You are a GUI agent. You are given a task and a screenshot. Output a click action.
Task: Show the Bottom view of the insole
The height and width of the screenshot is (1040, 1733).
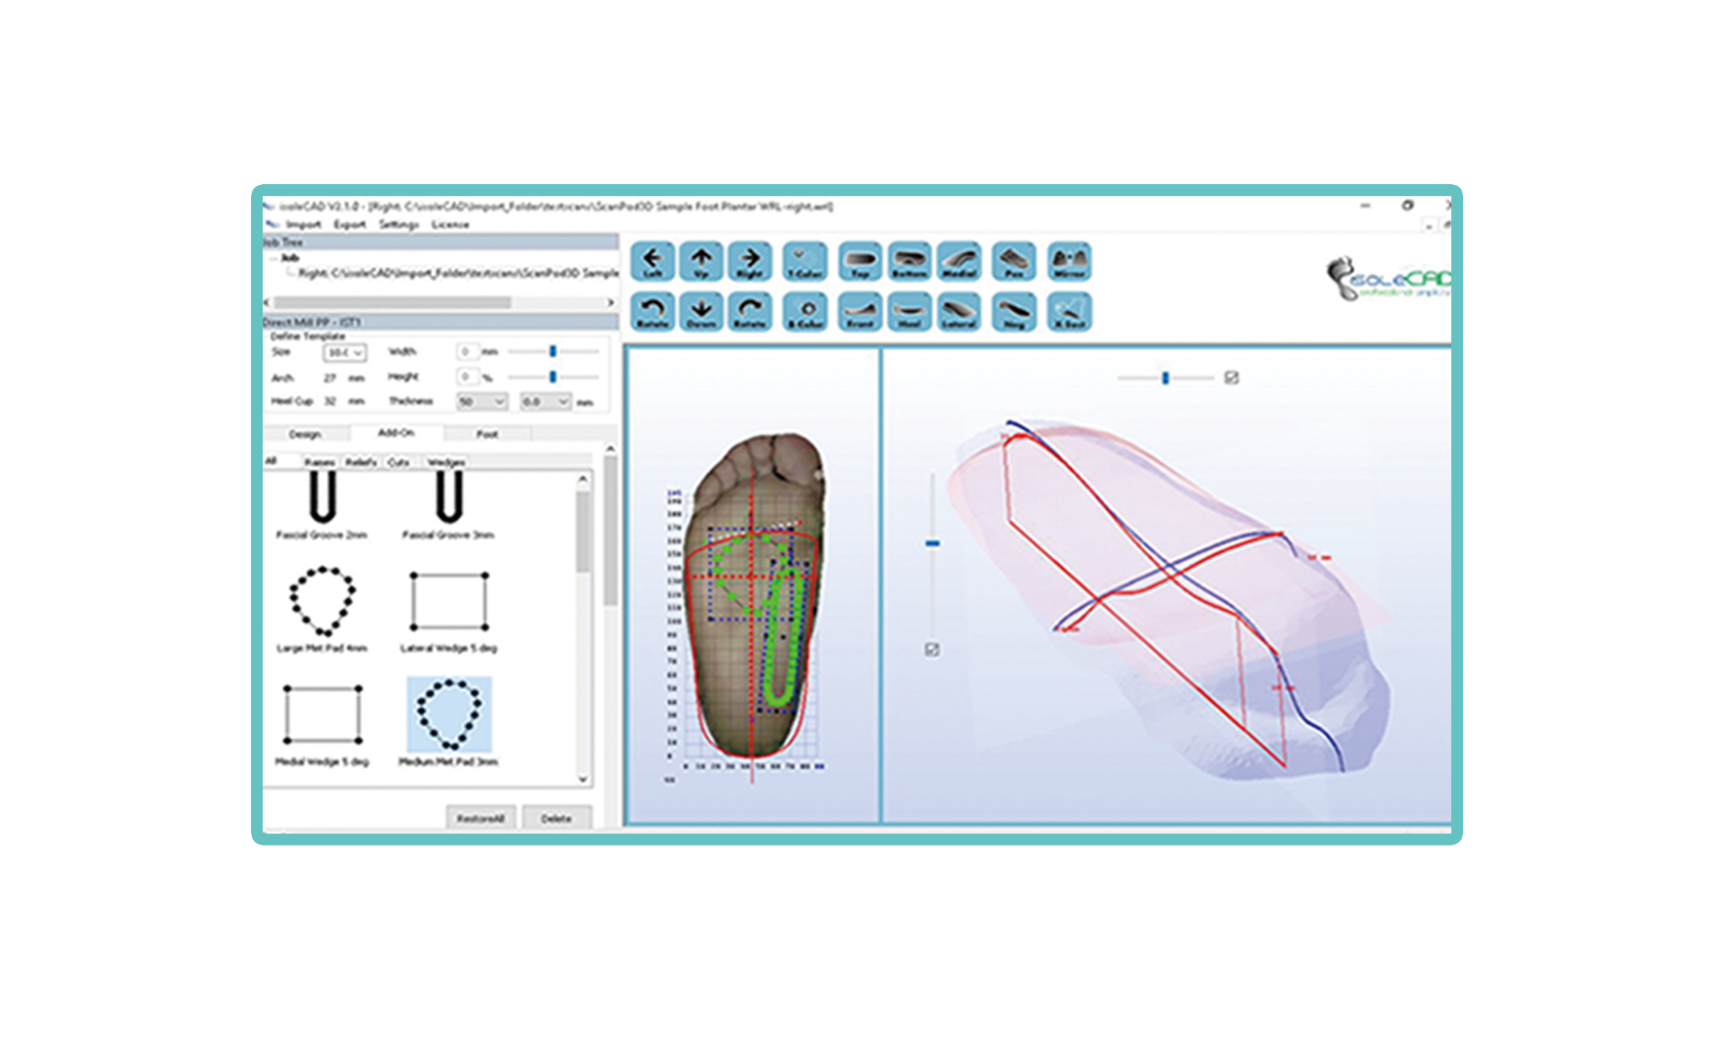(x=909, y=261)
